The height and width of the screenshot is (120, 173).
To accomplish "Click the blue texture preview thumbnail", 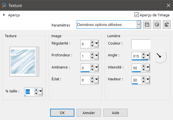I will pyautogui.click(x=23, y=61).
